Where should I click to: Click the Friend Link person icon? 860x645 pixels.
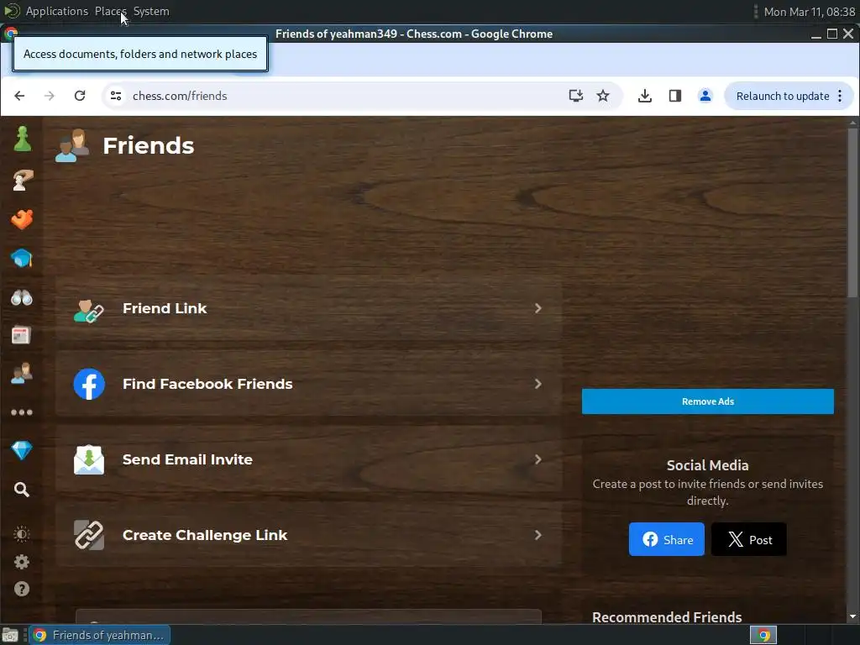click(x=89, y=311)
